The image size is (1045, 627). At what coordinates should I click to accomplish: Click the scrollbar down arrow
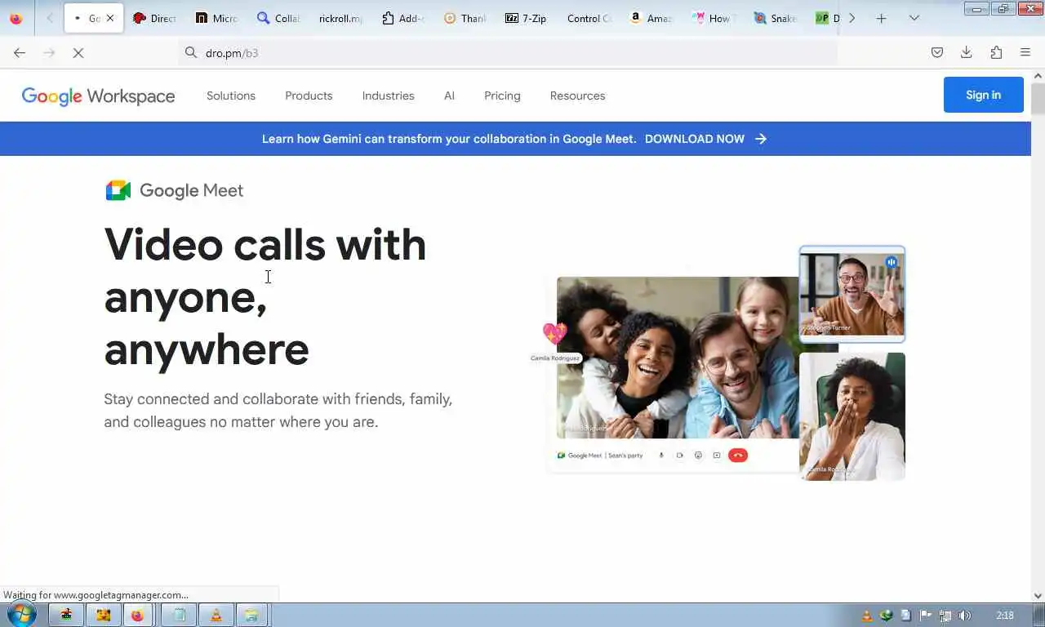tap(1038, 596)
